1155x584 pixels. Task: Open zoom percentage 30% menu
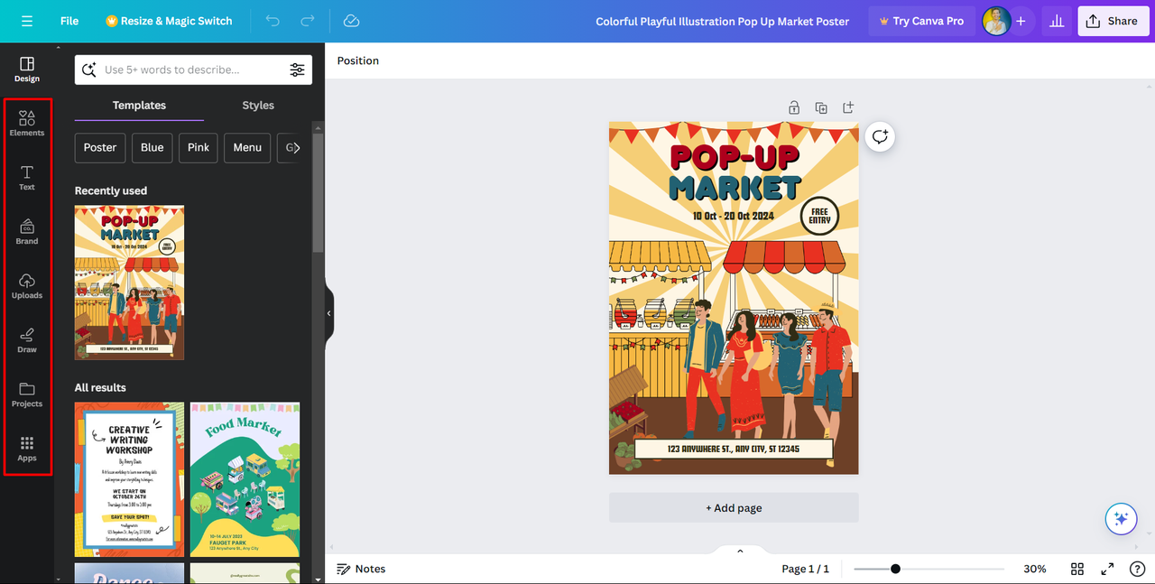click(1035, 569)
